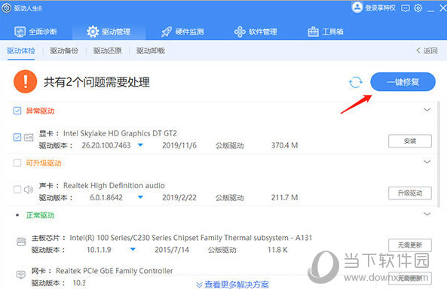This screenshot has width=447, height=289.
Task: Click the orange warning exclamation icon
Action: click(26, 82)
